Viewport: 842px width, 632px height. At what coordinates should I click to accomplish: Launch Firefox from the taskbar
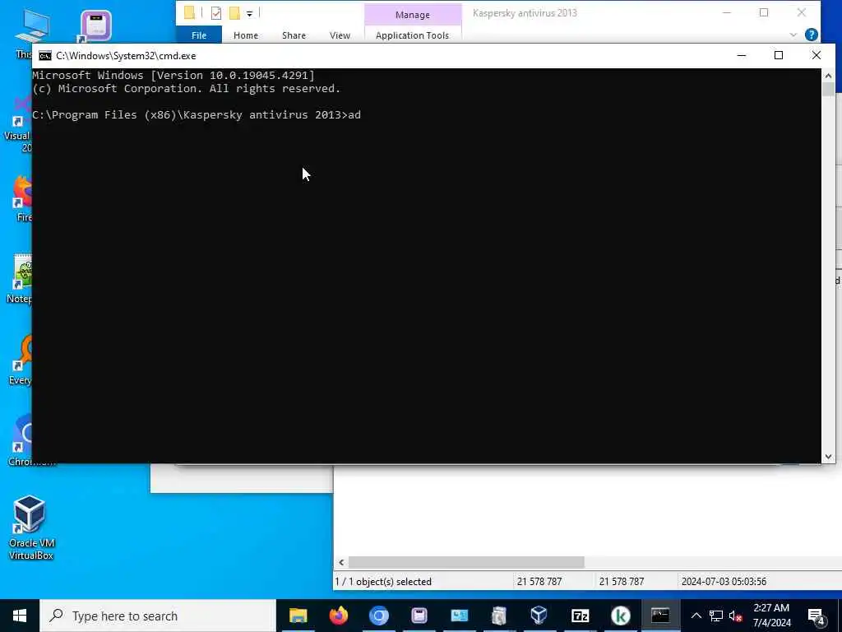338,616
